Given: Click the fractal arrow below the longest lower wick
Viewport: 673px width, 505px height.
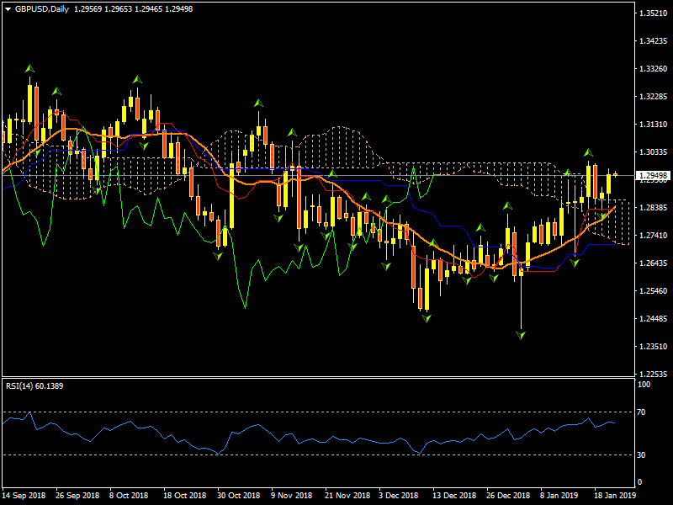Looking at the screenshot, I should (x=522, y=335).
